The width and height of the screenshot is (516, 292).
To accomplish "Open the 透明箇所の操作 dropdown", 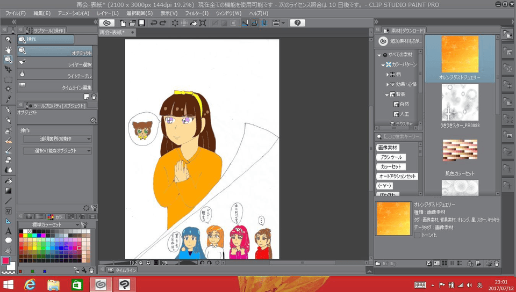I will pos(57,139).
